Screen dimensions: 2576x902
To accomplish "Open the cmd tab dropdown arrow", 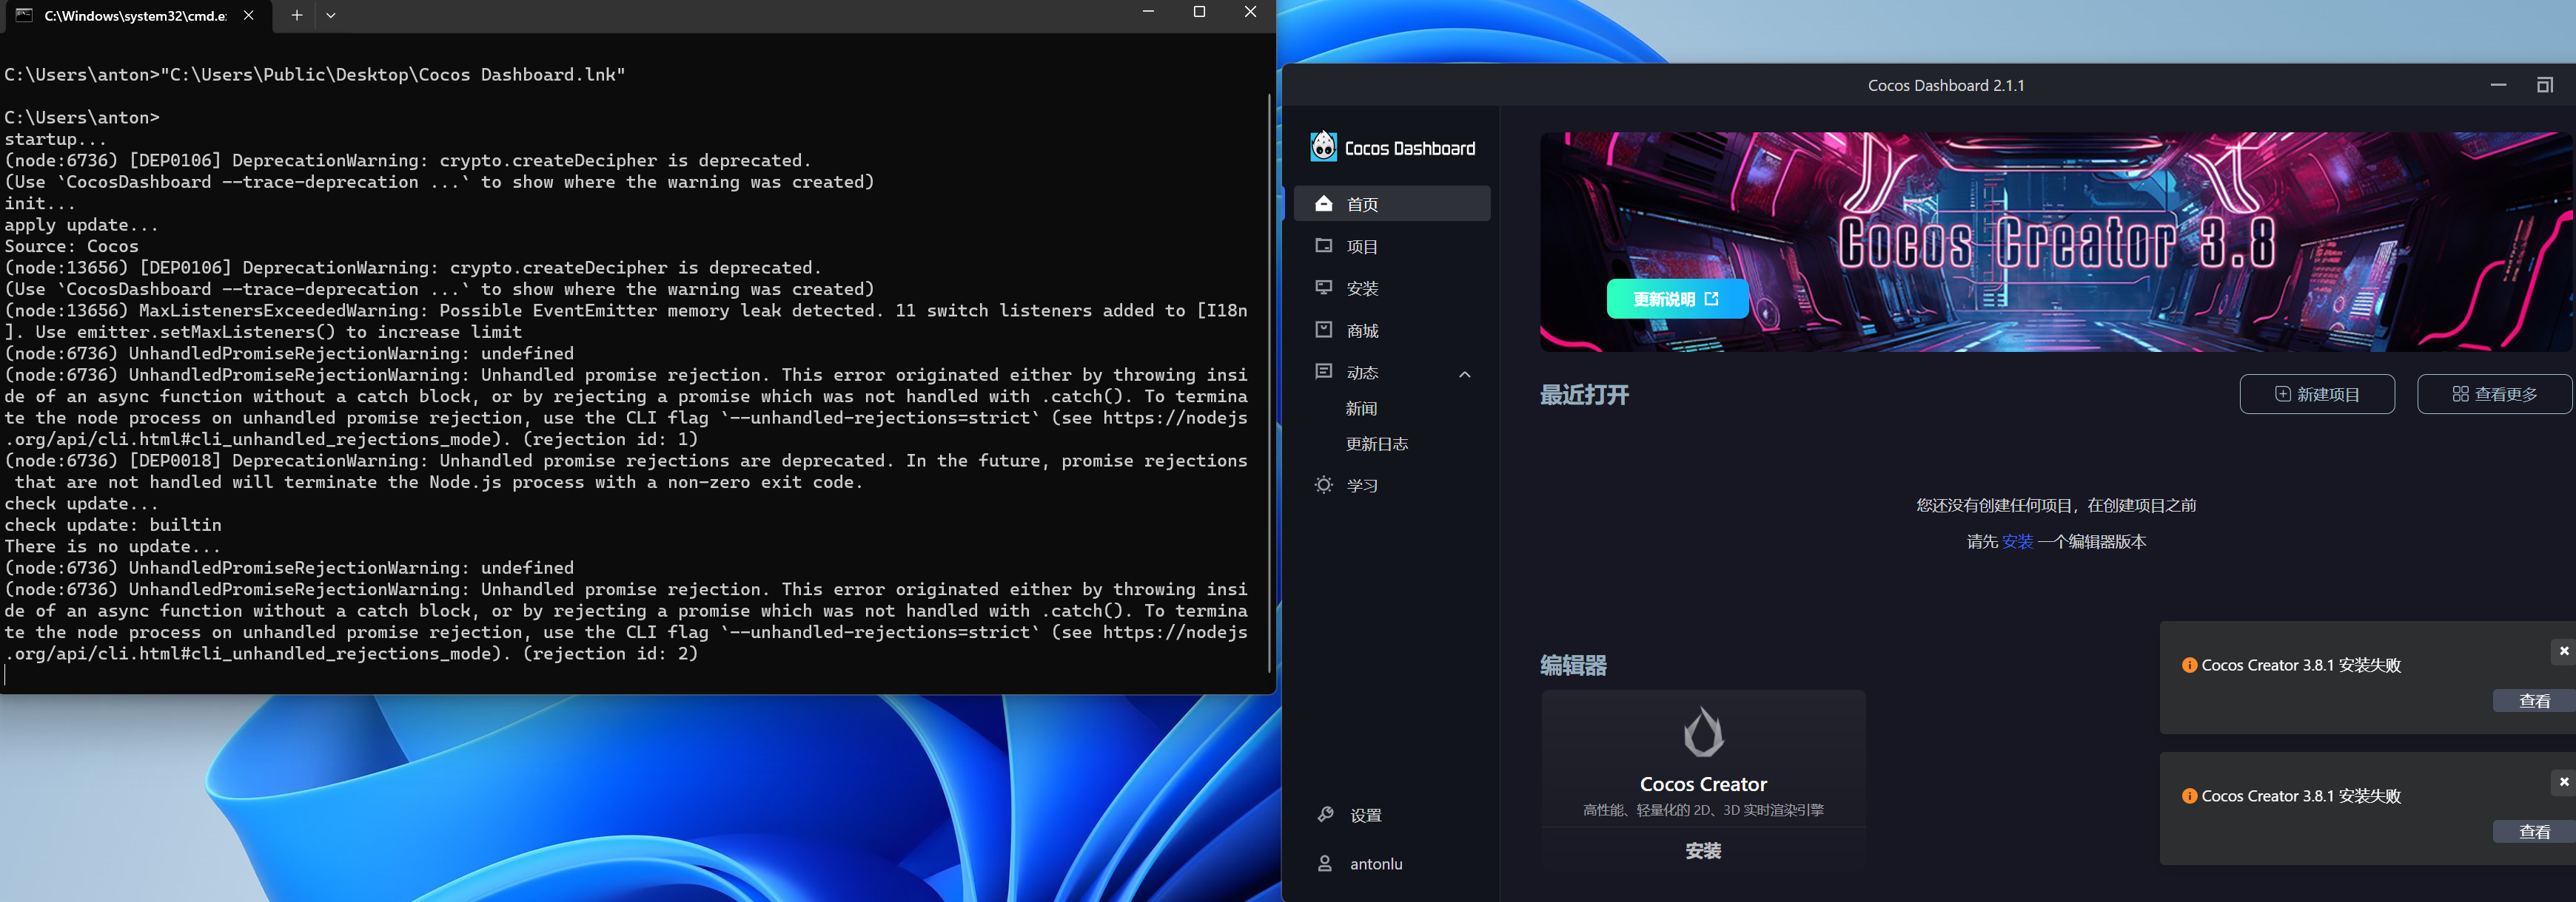I will (330, 15).
